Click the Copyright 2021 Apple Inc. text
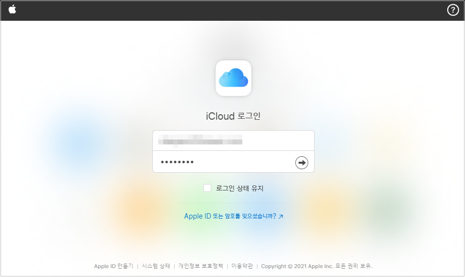The image size is (465, 277). pyautogui.click(x=317, y=266)
